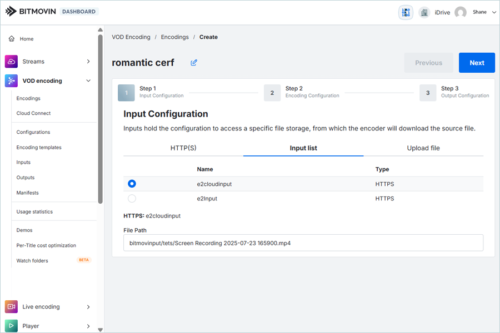Viewport: 500px width, 333px height.
Task: Switch to the HTTP(S) tab
Action: click(x=183, y=148)
